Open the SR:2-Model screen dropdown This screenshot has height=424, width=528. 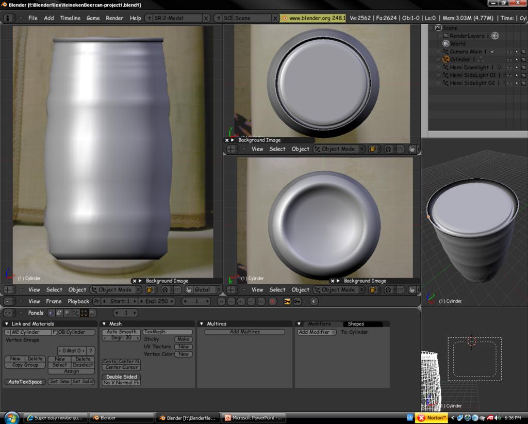click(149, 18)
